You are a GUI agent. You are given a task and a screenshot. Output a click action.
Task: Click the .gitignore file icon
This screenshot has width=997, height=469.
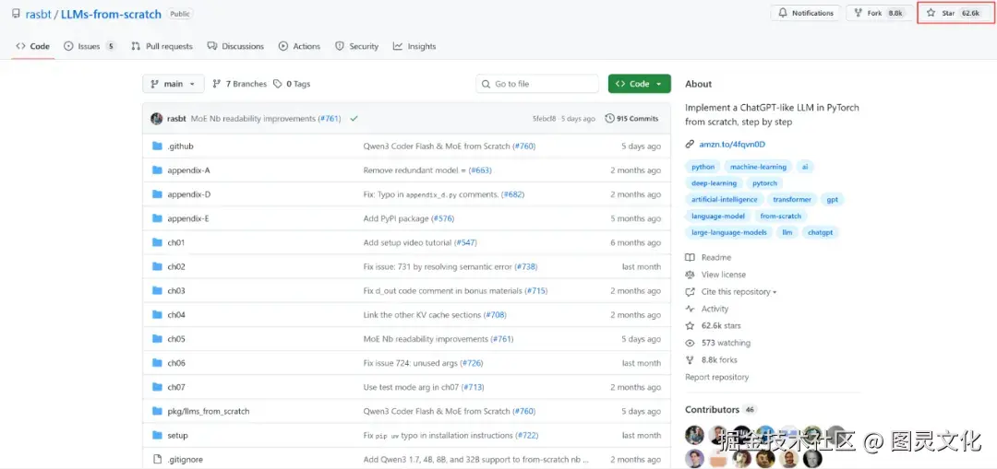[x=158, y=460]
